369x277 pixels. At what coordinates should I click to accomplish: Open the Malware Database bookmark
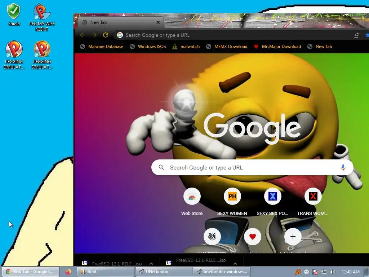pyautogui.click(x=102, y=47)
